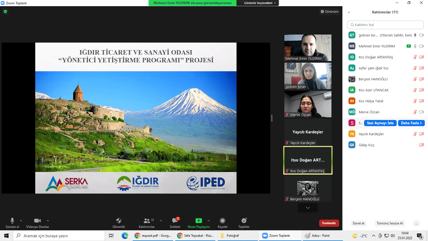
Task: Open Microsoft Edge from the taskbar
Action: tap(125, 236)
